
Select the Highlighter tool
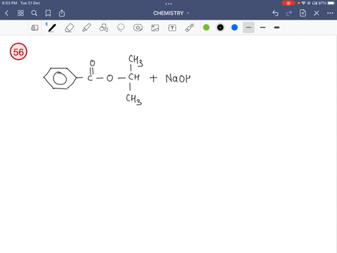tap(86, 27)
